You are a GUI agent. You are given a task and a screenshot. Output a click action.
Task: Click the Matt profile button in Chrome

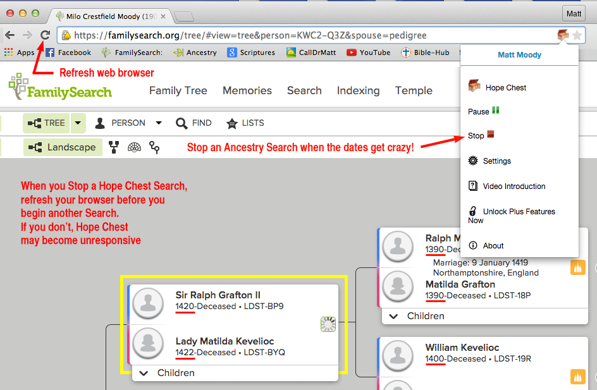(x=574, y=14)
